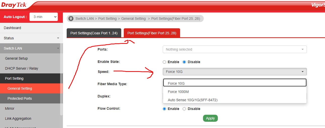This screenshot has height=128, width=325.
Task: Select Enable for Flow Control
Action: 165,109
